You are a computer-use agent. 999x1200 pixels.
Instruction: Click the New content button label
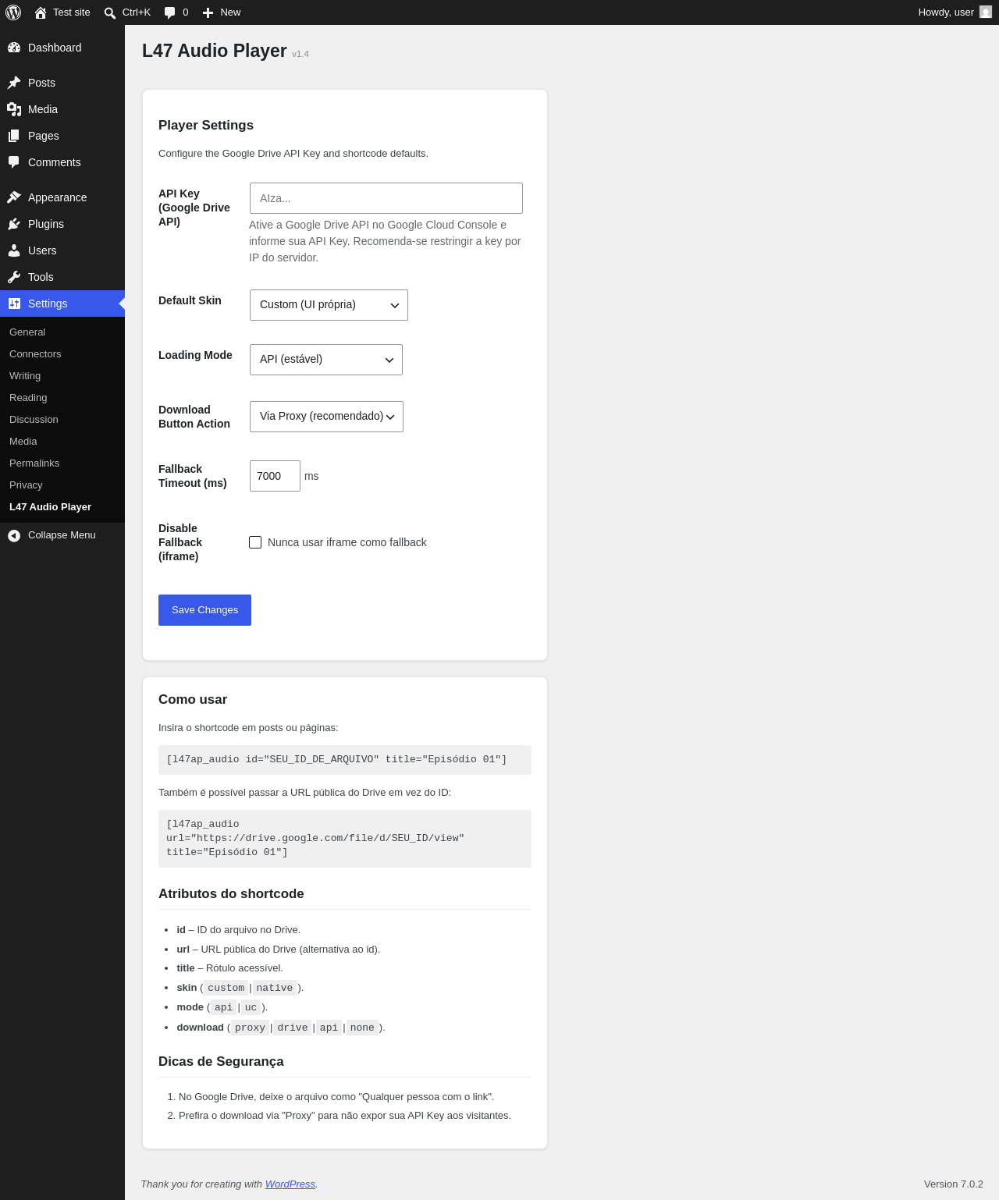tap(230, 12)
